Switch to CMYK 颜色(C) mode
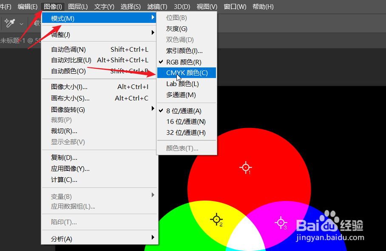Image resolution: width=386 pixels, height=251 pixels. coord(187,73)
